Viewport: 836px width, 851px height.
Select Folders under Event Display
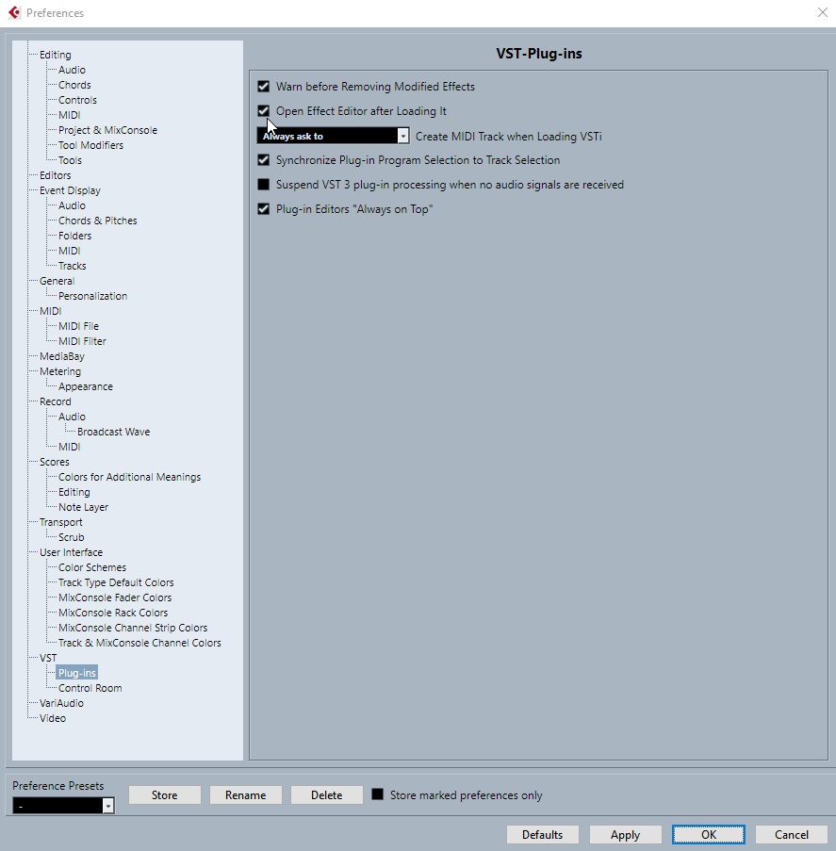pyautogui.click(x=74, y=236)
